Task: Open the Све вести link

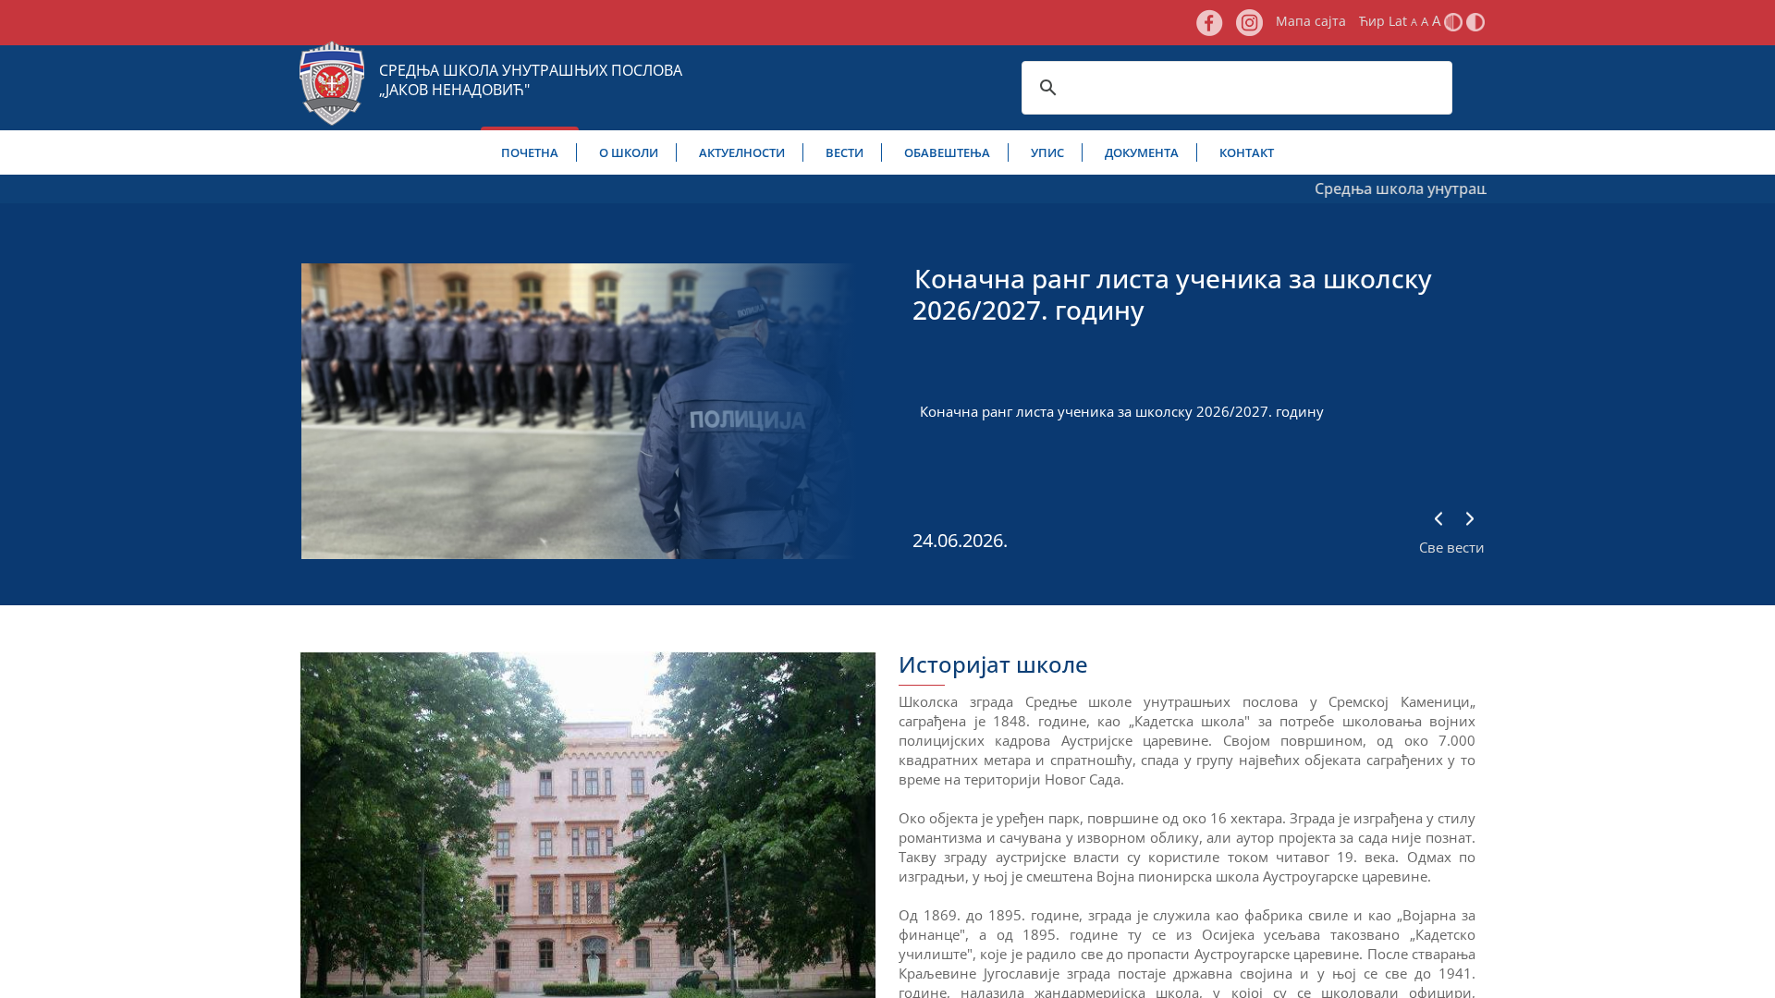Action: click(1451, 548)
